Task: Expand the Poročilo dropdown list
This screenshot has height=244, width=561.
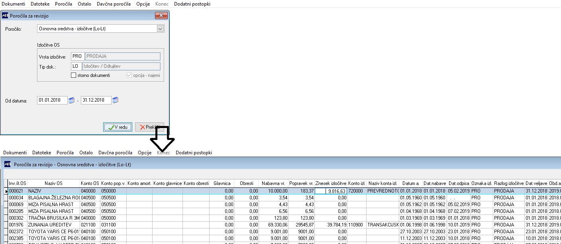Action: coord(160,29)
